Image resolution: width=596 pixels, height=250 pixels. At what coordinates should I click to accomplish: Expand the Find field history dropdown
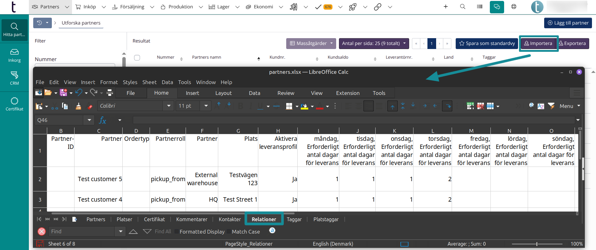pyautogui.click(x=120, y=231)
